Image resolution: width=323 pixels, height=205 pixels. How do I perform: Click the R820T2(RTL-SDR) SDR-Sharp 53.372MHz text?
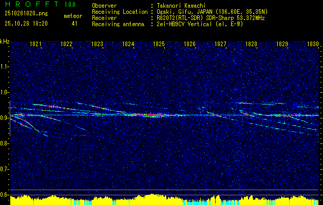[x=211, y=18]
